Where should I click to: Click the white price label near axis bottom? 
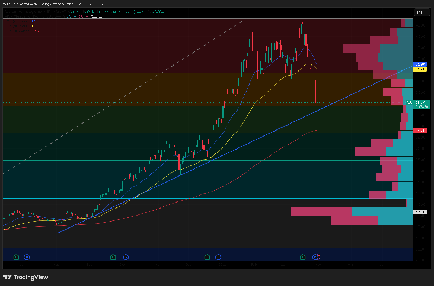420,212
